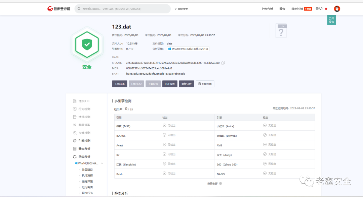Click the 123.dat file title
363x197 pixels.
pos(122,27)
